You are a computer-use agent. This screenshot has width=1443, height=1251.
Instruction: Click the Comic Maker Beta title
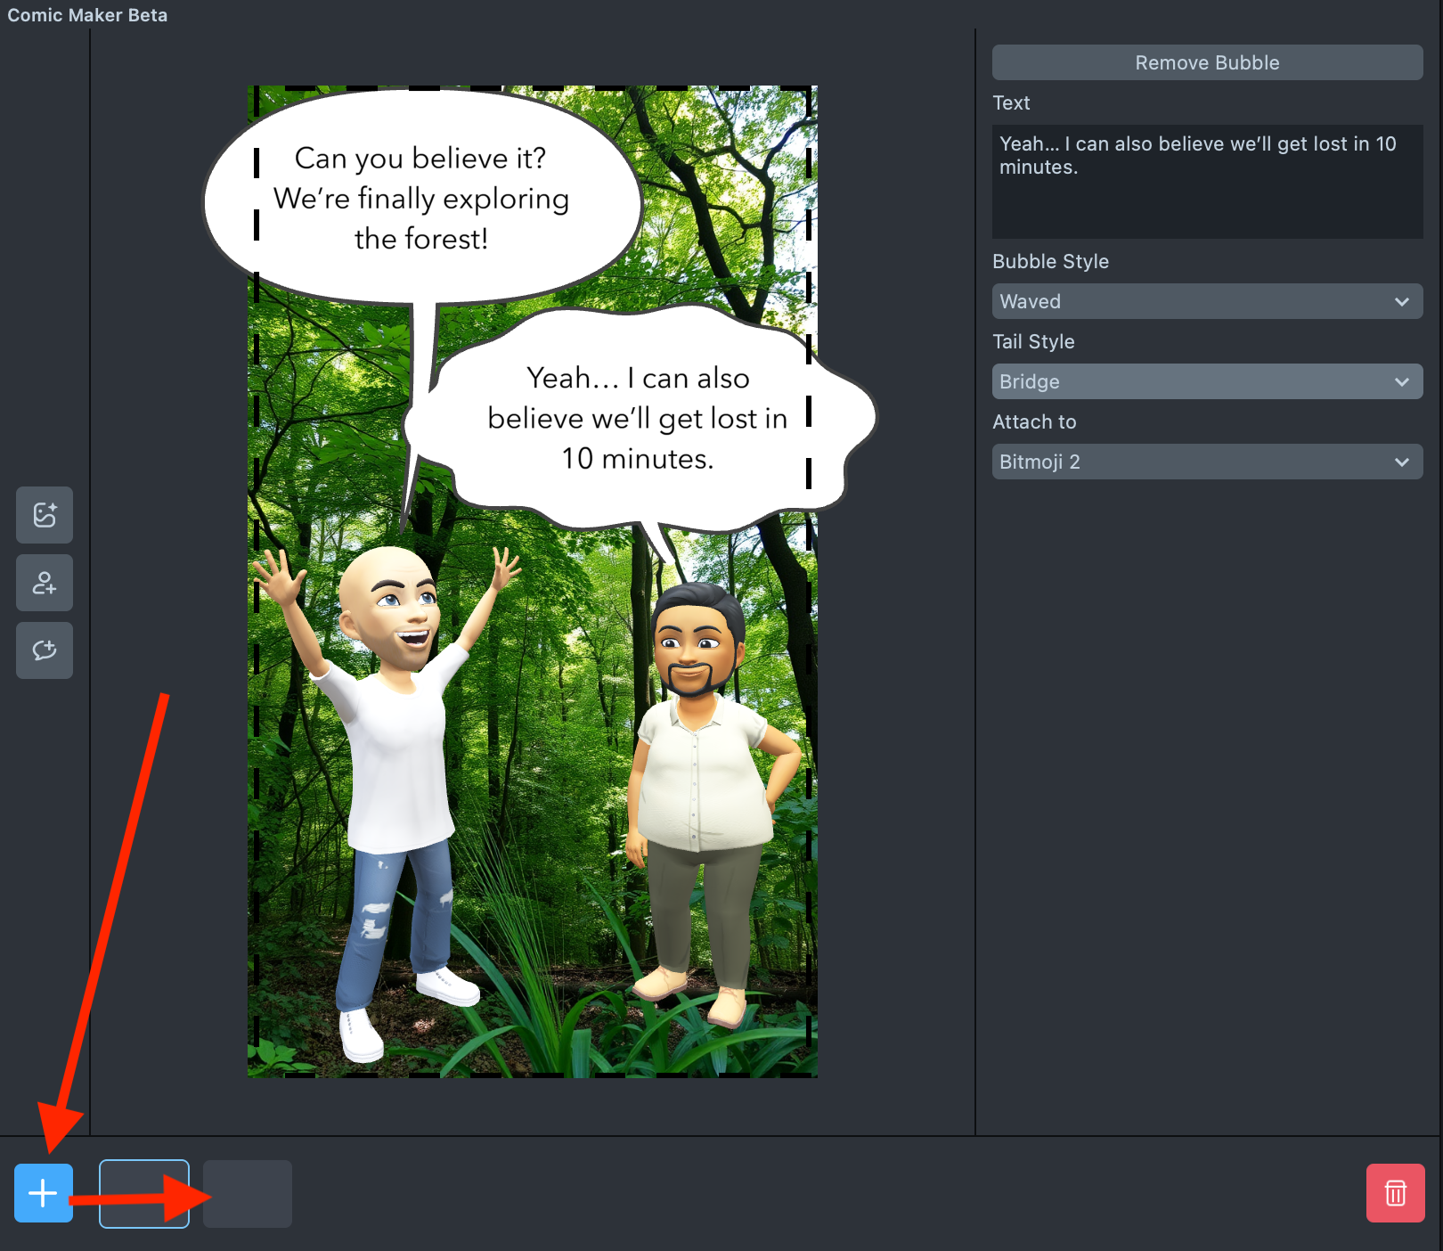pos(87,15)
